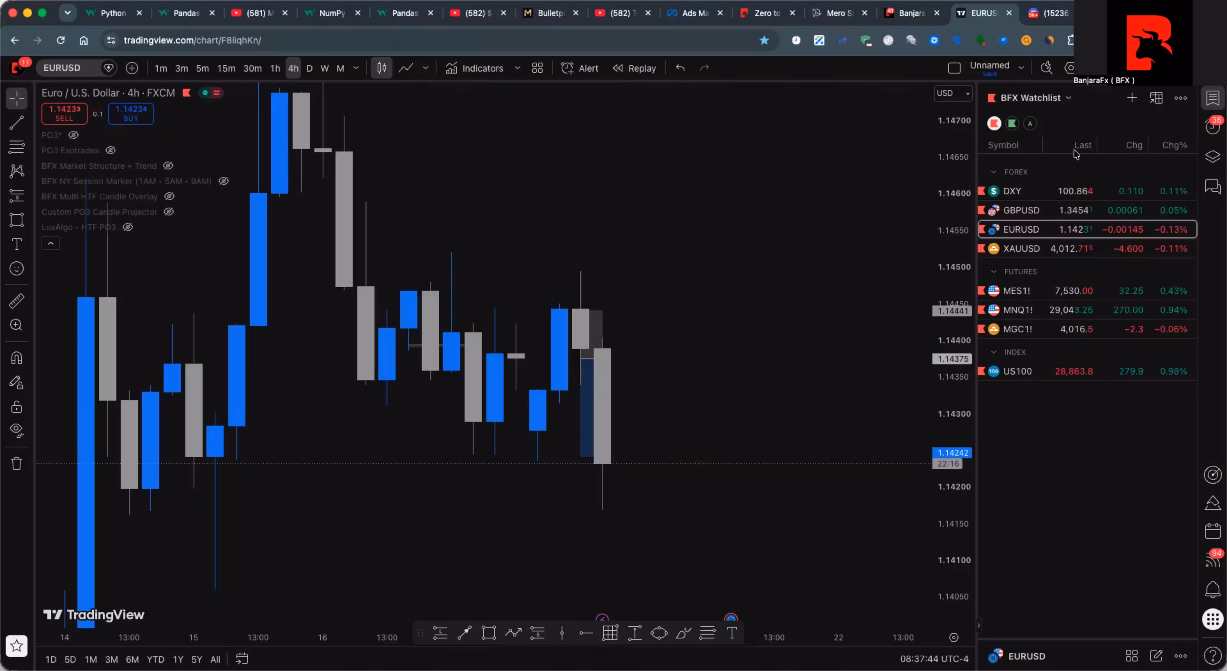The image size is (1227, 671).
Task: Open the Indicators dialog
Action: pyautogui.click(x=475, y=68)
